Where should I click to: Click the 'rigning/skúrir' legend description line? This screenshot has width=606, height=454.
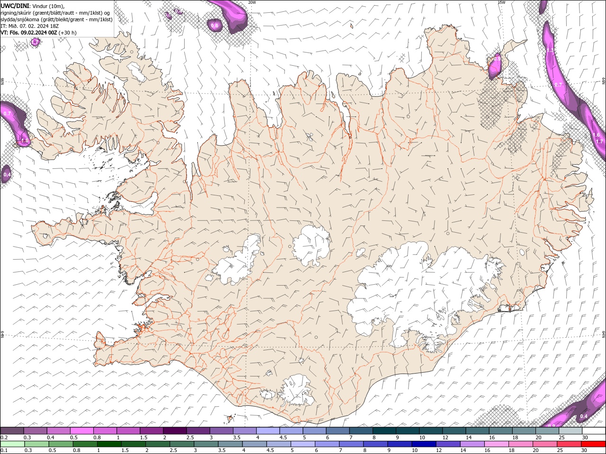[56, 13]
